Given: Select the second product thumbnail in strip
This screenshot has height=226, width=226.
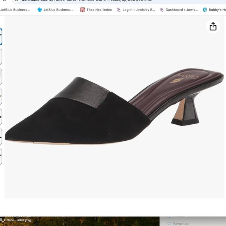Looking at the screenshot, I should [x=1, y=56].
